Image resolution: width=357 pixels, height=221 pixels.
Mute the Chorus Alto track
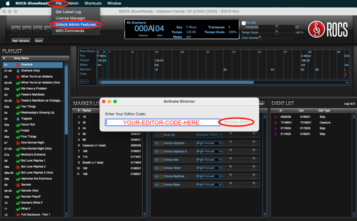click(x=157, y=160)
